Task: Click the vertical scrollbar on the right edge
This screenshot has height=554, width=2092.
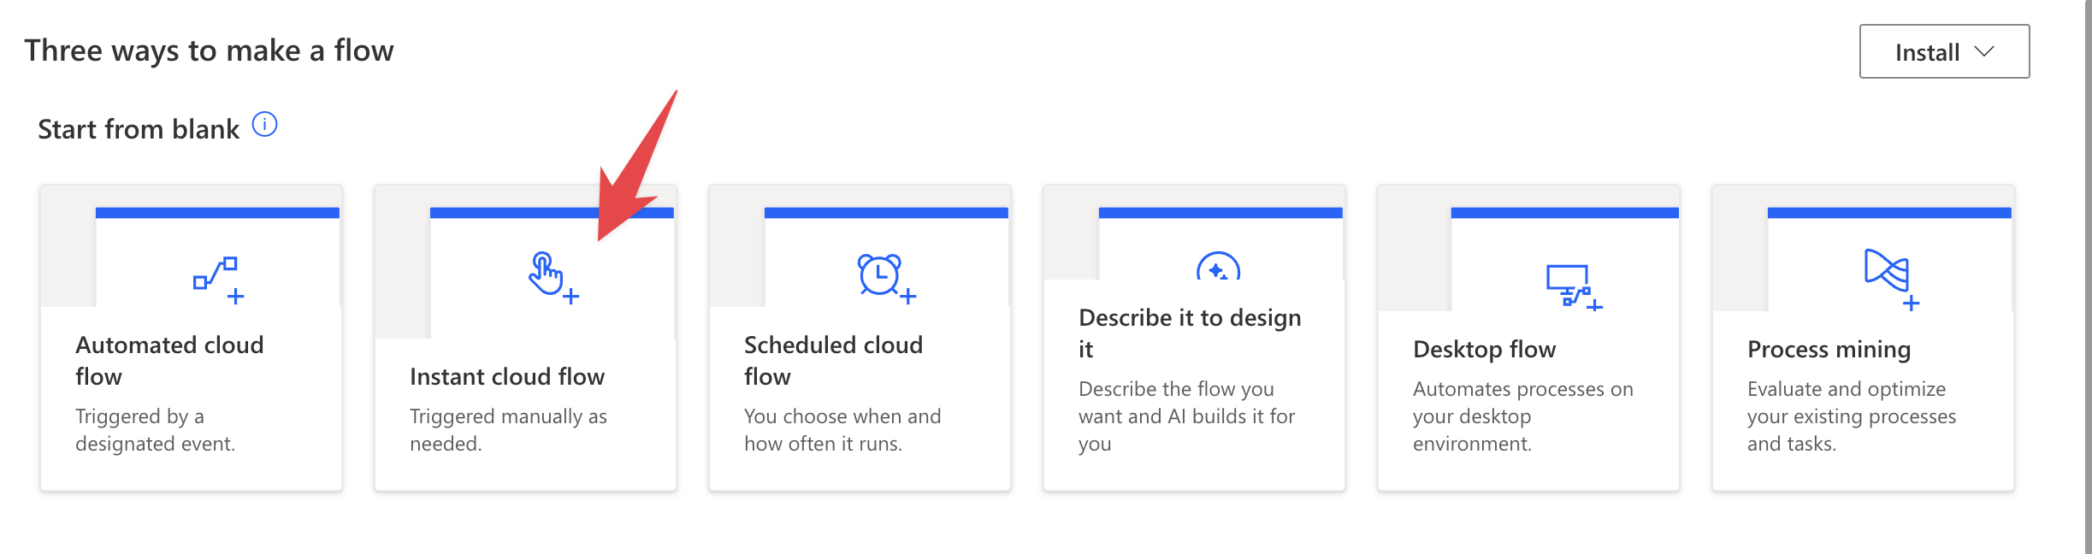Action: coord(2086,277)
